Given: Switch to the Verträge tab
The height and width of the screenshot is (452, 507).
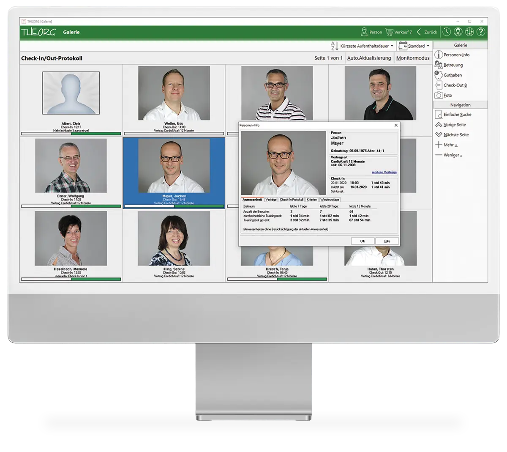Looking at the screenshot, I should click(271, 200).
